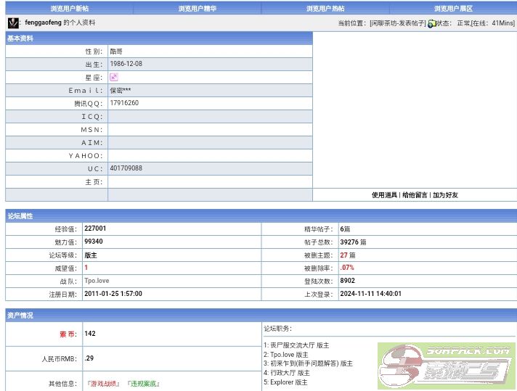Click the 闲聊茶坊-发表帖子 location link
Viewport: 517px width, 391px height.
coord(397,23)
